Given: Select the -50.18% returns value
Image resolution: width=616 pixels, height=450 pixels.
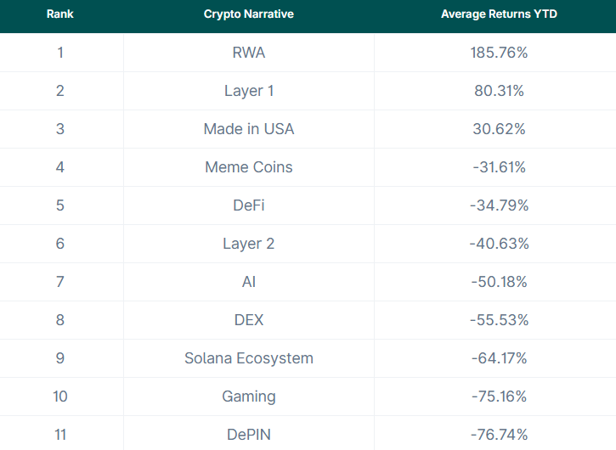Looking at the screenshot, I should (499, 282).
